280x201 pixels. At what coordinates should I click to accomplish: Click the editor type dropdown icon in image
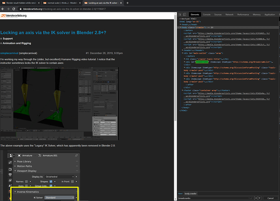[12, 156]
